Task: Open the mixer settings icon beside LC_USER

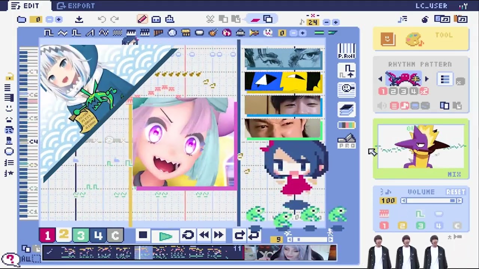Action: [463, 6]
